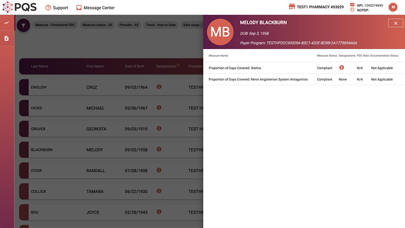Select Trend : Year-to-Date filter chip
Screen dimensions: 405x228
click(x=160, y=25)
